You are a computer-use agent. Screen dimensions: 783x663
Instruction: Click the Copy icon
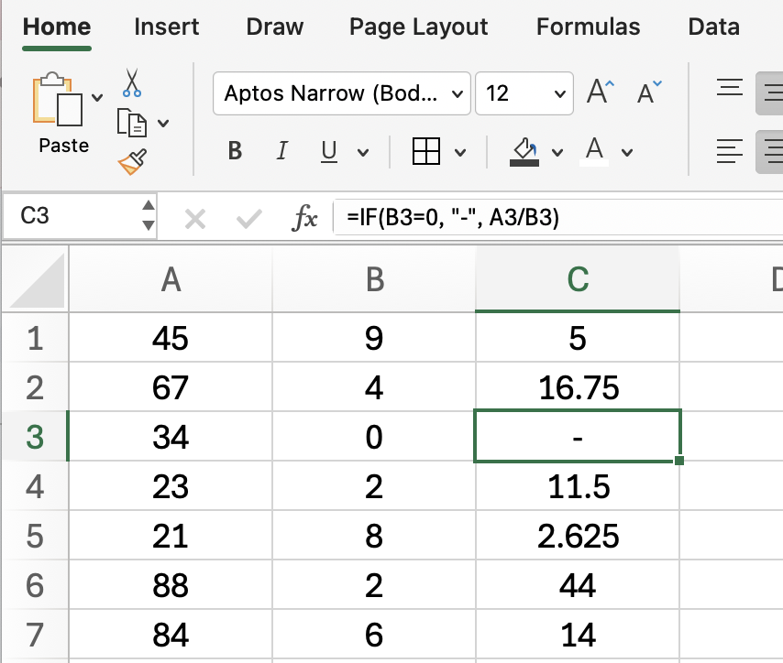132,122
